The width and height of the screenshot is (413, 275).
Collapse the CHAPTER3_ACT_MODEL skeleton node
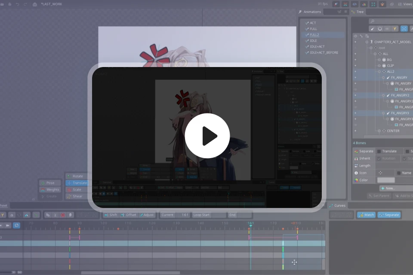pos(367,42)
